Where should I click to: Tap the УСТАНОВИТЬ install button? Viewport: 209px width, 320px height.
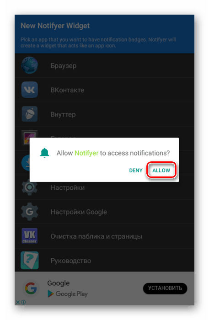pyautogui.click(x=165, y=288)
